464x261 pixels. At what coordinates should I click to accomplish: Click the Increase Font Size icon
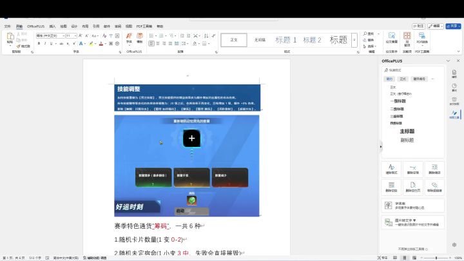(x=80, y=35)
